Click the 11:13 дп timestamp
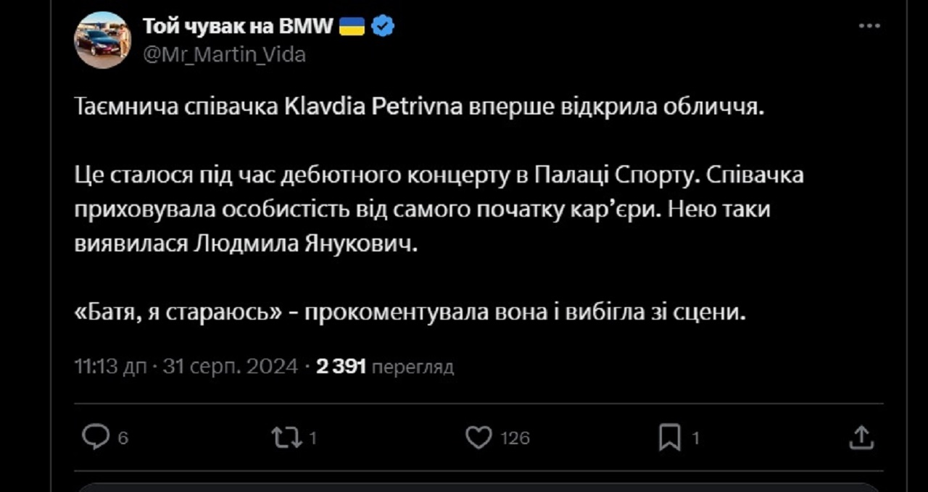 pyautogui.click(x=111, y=367)
